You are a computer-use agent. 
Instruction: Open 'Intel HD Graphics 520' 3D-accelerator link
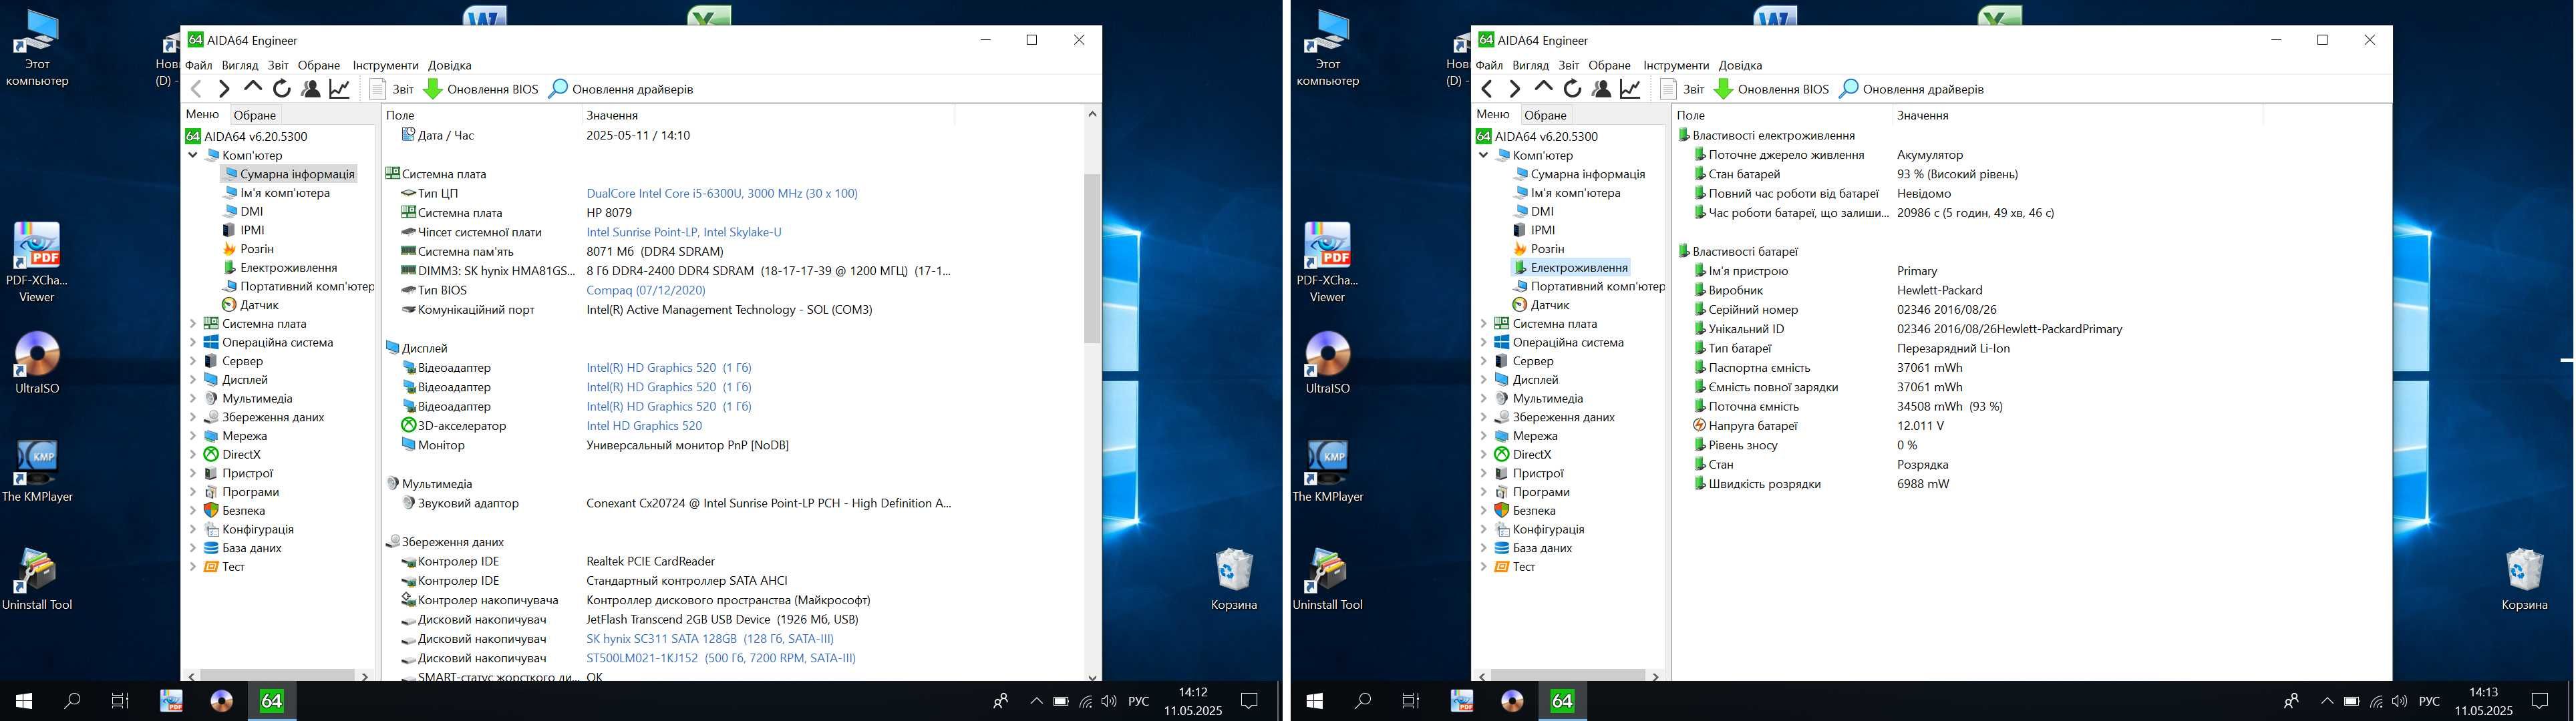tap(644, 426)
